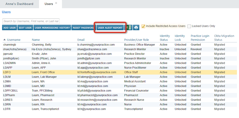Click Transcriptionist role cell
Image resolution: width=239 pixels, height=118 pixels.
point(134,109)
